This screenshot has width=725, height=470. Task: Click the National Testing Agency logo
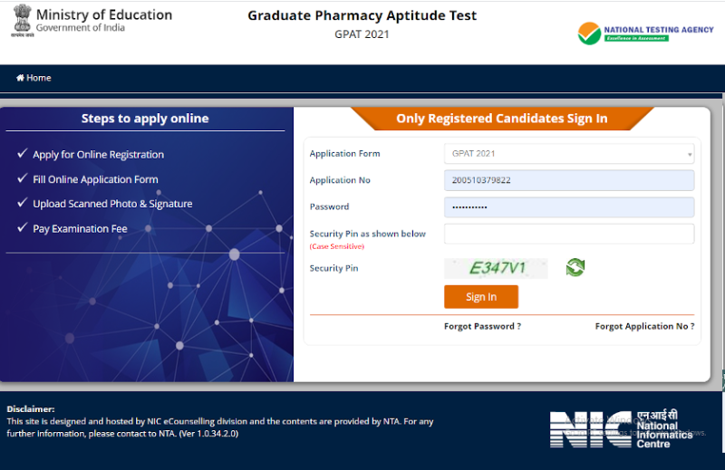click(x=634, y=34)
